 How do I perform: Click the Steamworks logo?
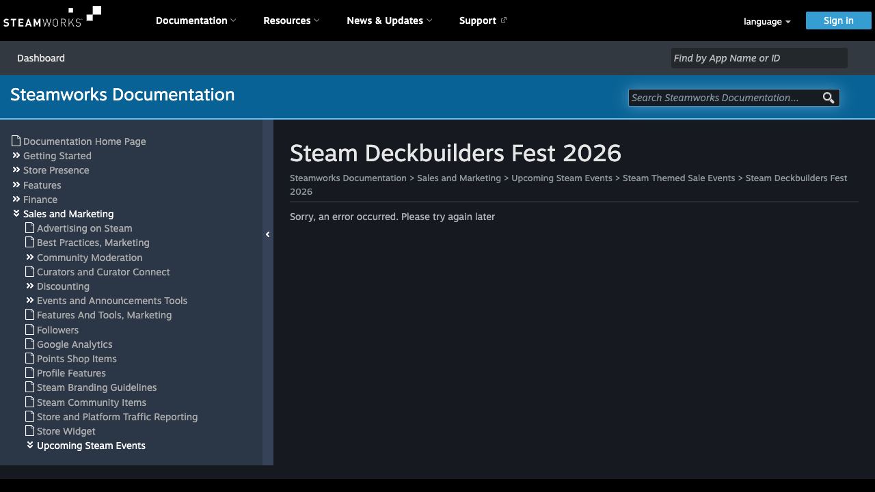pos(53,16)
